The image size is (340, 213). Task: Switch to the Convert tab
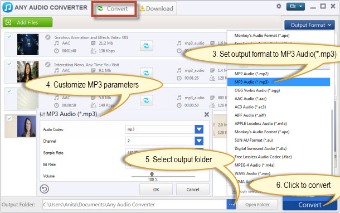click(x=114, y=9)
